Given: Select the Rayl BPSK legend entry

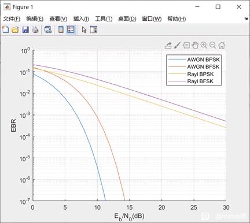Looking at the screenshot, I should [x=191, y=74].
